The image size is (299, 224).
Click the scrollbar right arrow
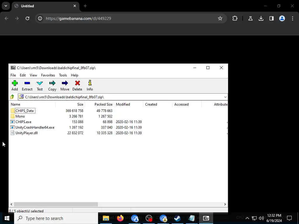click(x=225, y=204)
